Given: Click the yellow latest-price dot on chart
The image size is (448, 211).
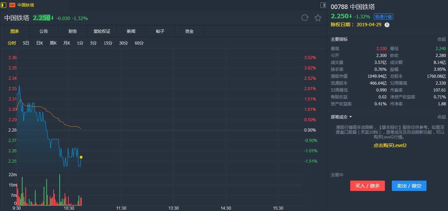Looking at the screenshot, I should pos(81,157).
